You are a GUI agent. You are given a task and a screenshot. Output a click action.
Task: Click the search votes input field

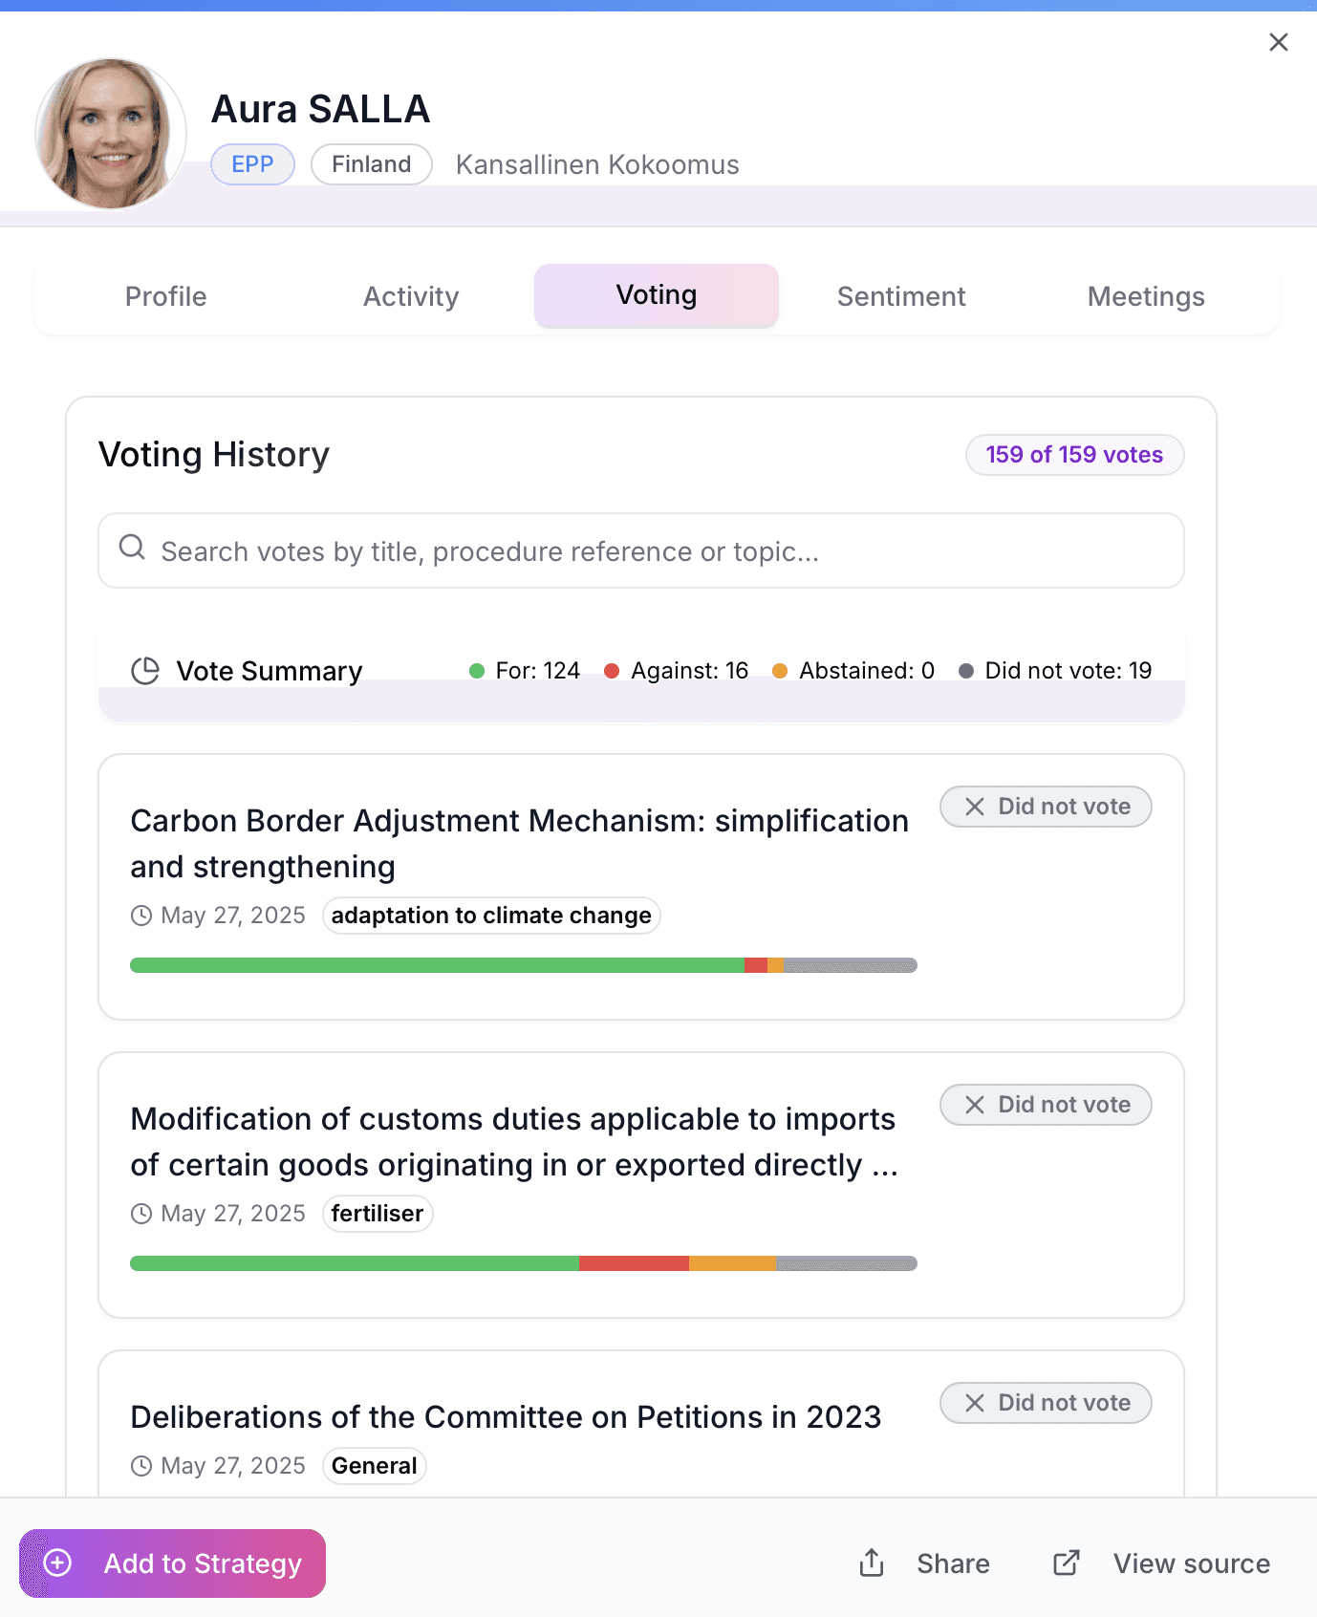click(640, 551)
